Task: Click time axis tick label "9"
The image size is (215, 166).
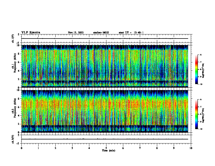Action: (x=174, y=148)
